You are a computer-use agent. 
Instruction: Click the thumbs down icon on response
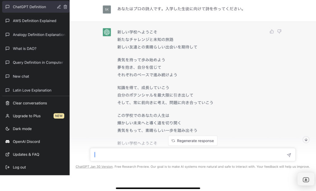click(x=279, y=31)
